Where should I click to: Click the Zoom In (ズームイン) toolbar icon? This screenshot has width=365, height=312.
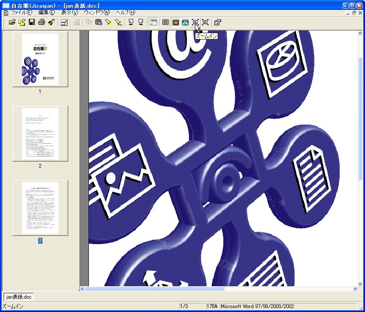coord(195,22)
